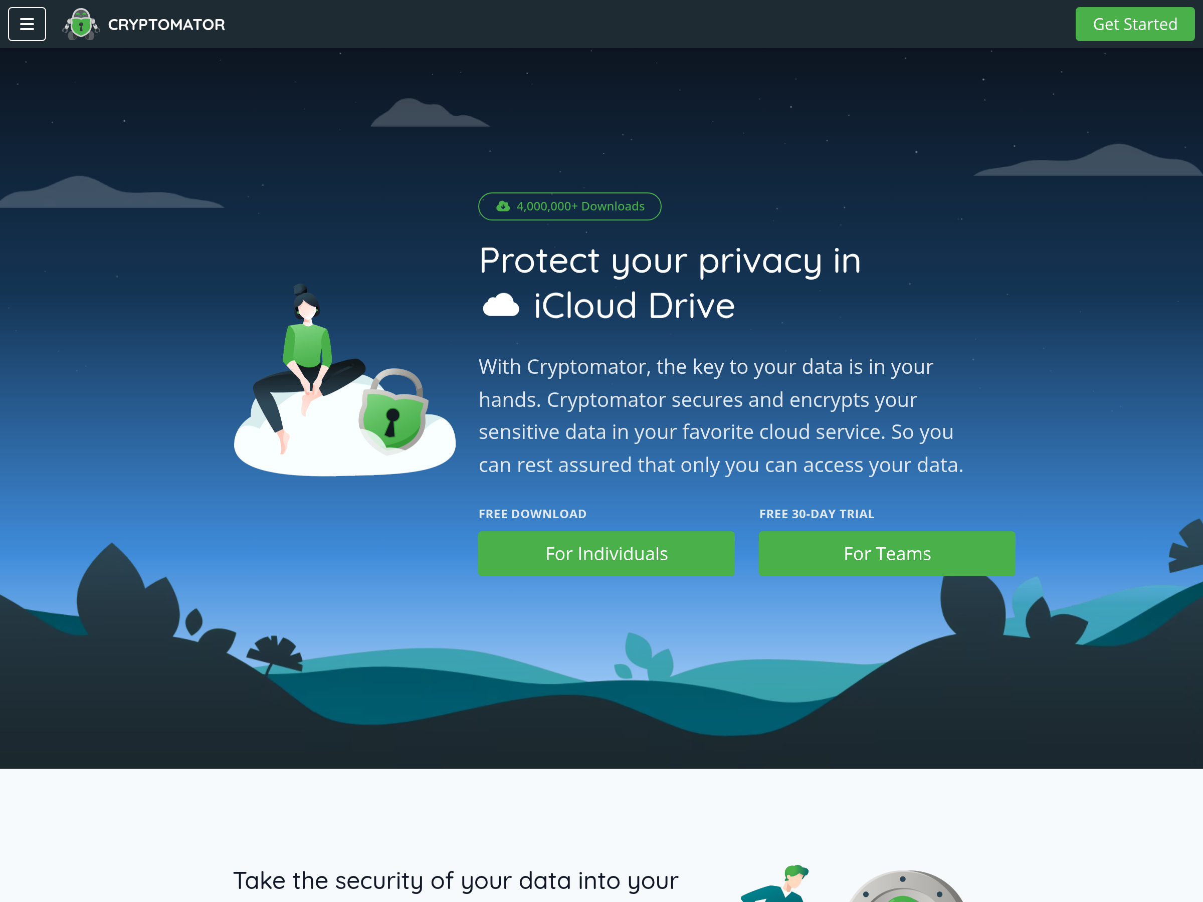Open the hamburger navigation menu
1203x902 pixels.
point(27,24)
